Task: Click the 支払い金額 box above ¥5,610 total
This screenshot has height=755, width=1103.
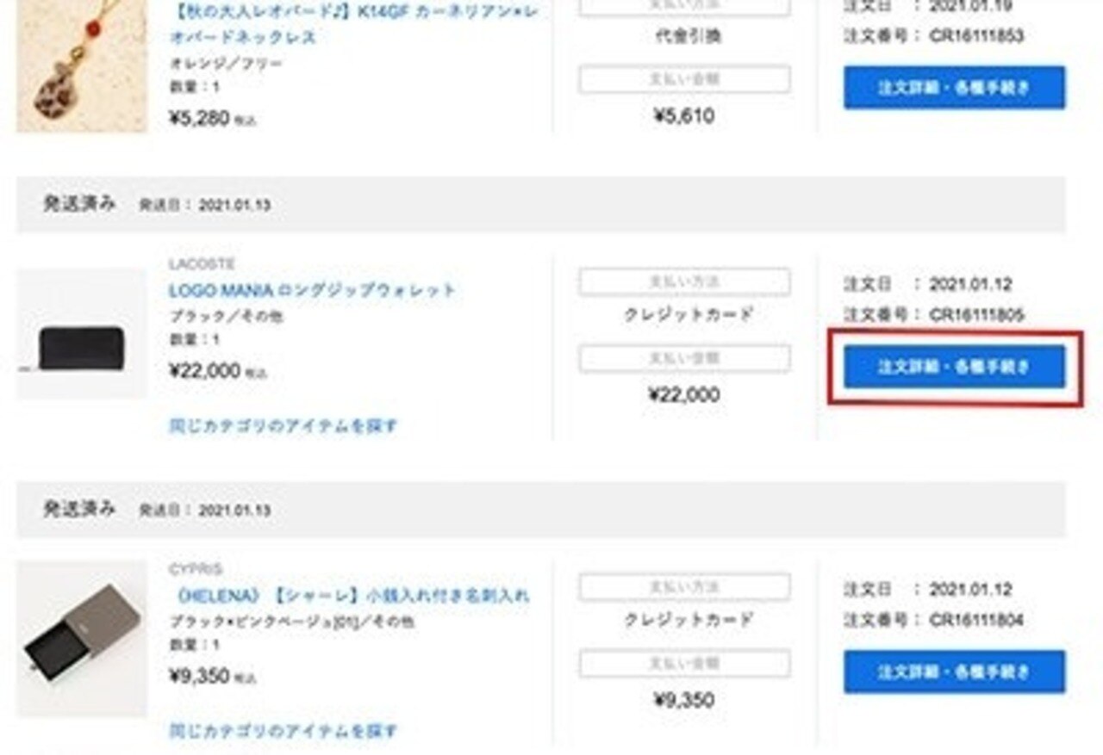Action: click(x=684, y=79)
